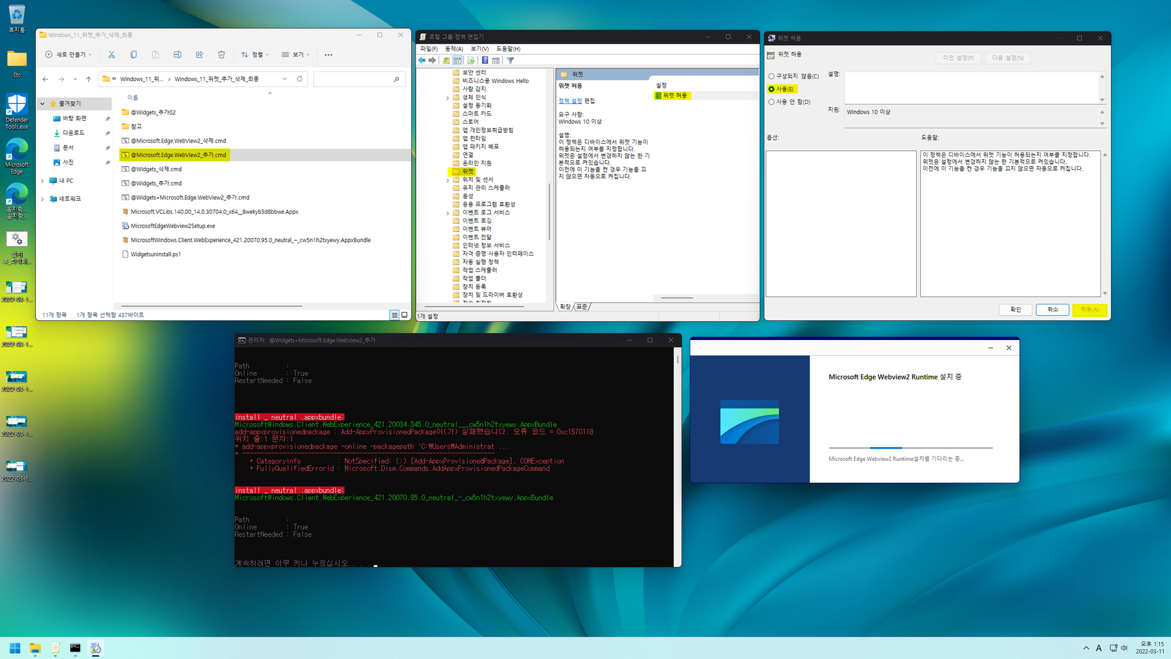Screen dimensions: 1171x659
Task: Switch Explorer to large thumbnails view icon
Action: 404,315
